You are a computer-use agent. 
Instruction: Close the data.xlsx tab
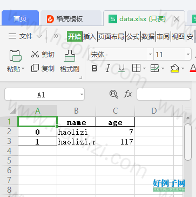point(177,19)
